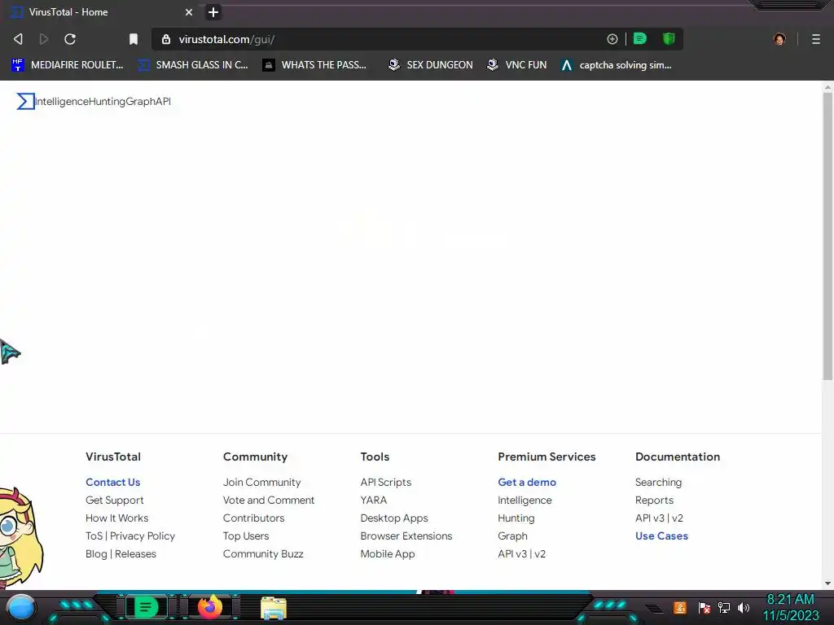Open Vote and Comment link
The height and width of the screenshot is (625, 834).
tap(269, 500)
